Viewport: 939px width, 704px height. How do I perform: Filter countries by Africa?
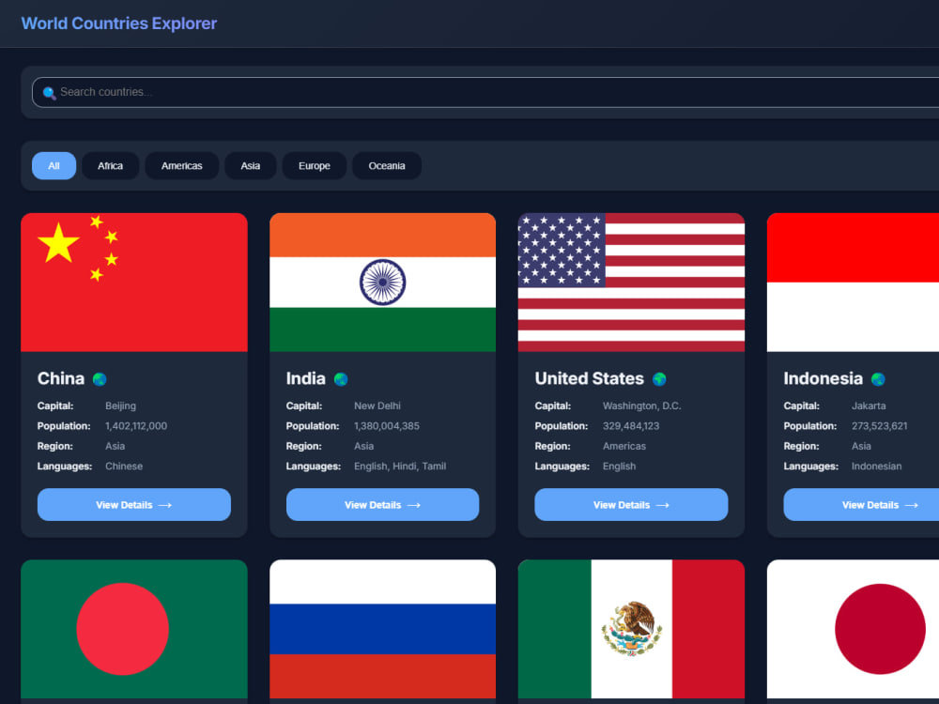[110, 166]
